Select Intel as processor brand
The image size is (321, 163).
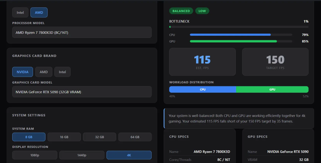click(x=20, y=13)
